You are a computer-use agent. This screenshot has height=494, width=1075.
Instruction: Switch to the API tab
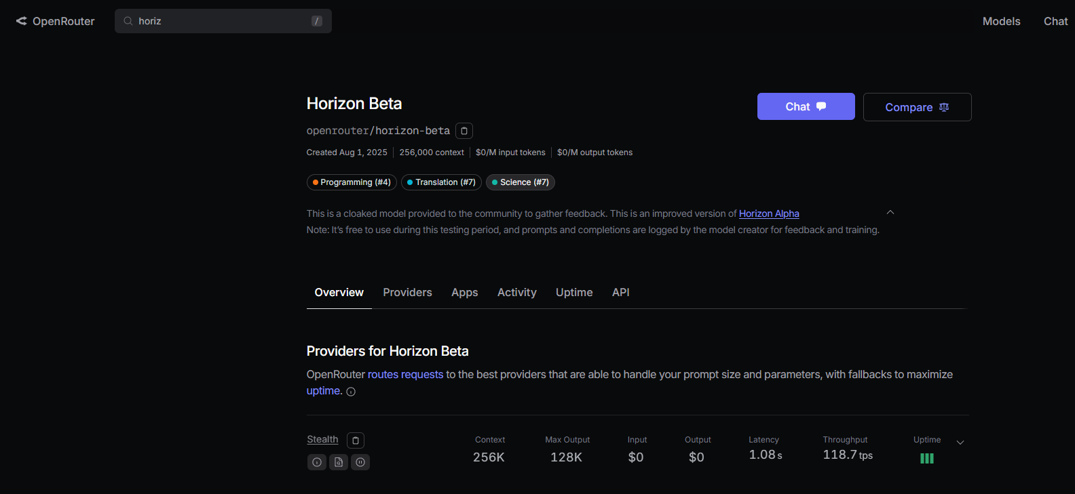(621, 292)
